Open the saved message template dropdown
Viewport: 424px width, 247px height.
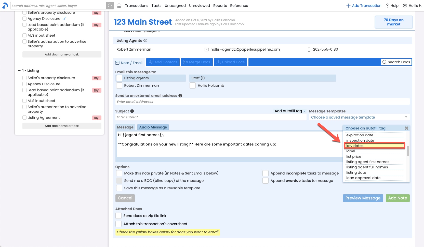[x=359, y=117]
